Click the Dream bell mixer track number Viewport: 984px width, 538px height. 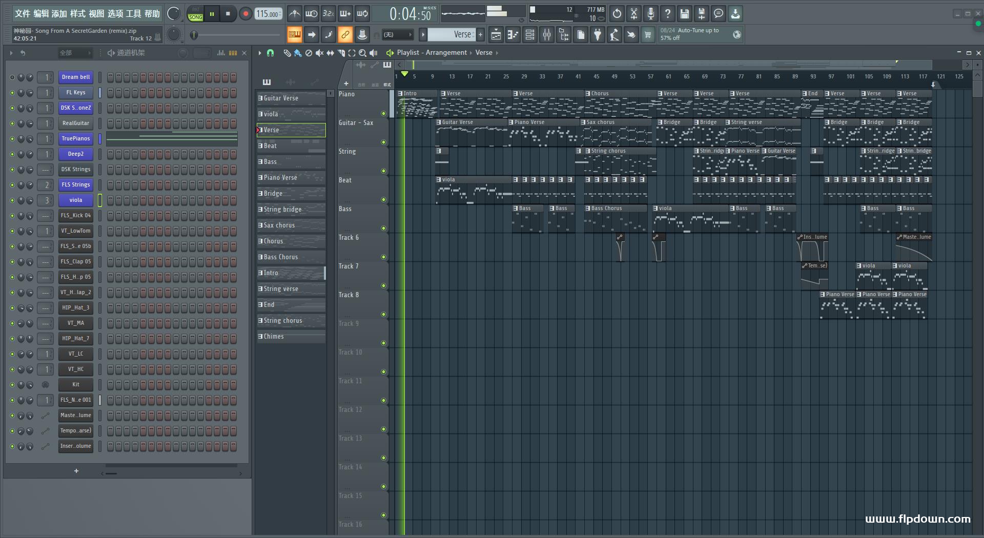46,77
